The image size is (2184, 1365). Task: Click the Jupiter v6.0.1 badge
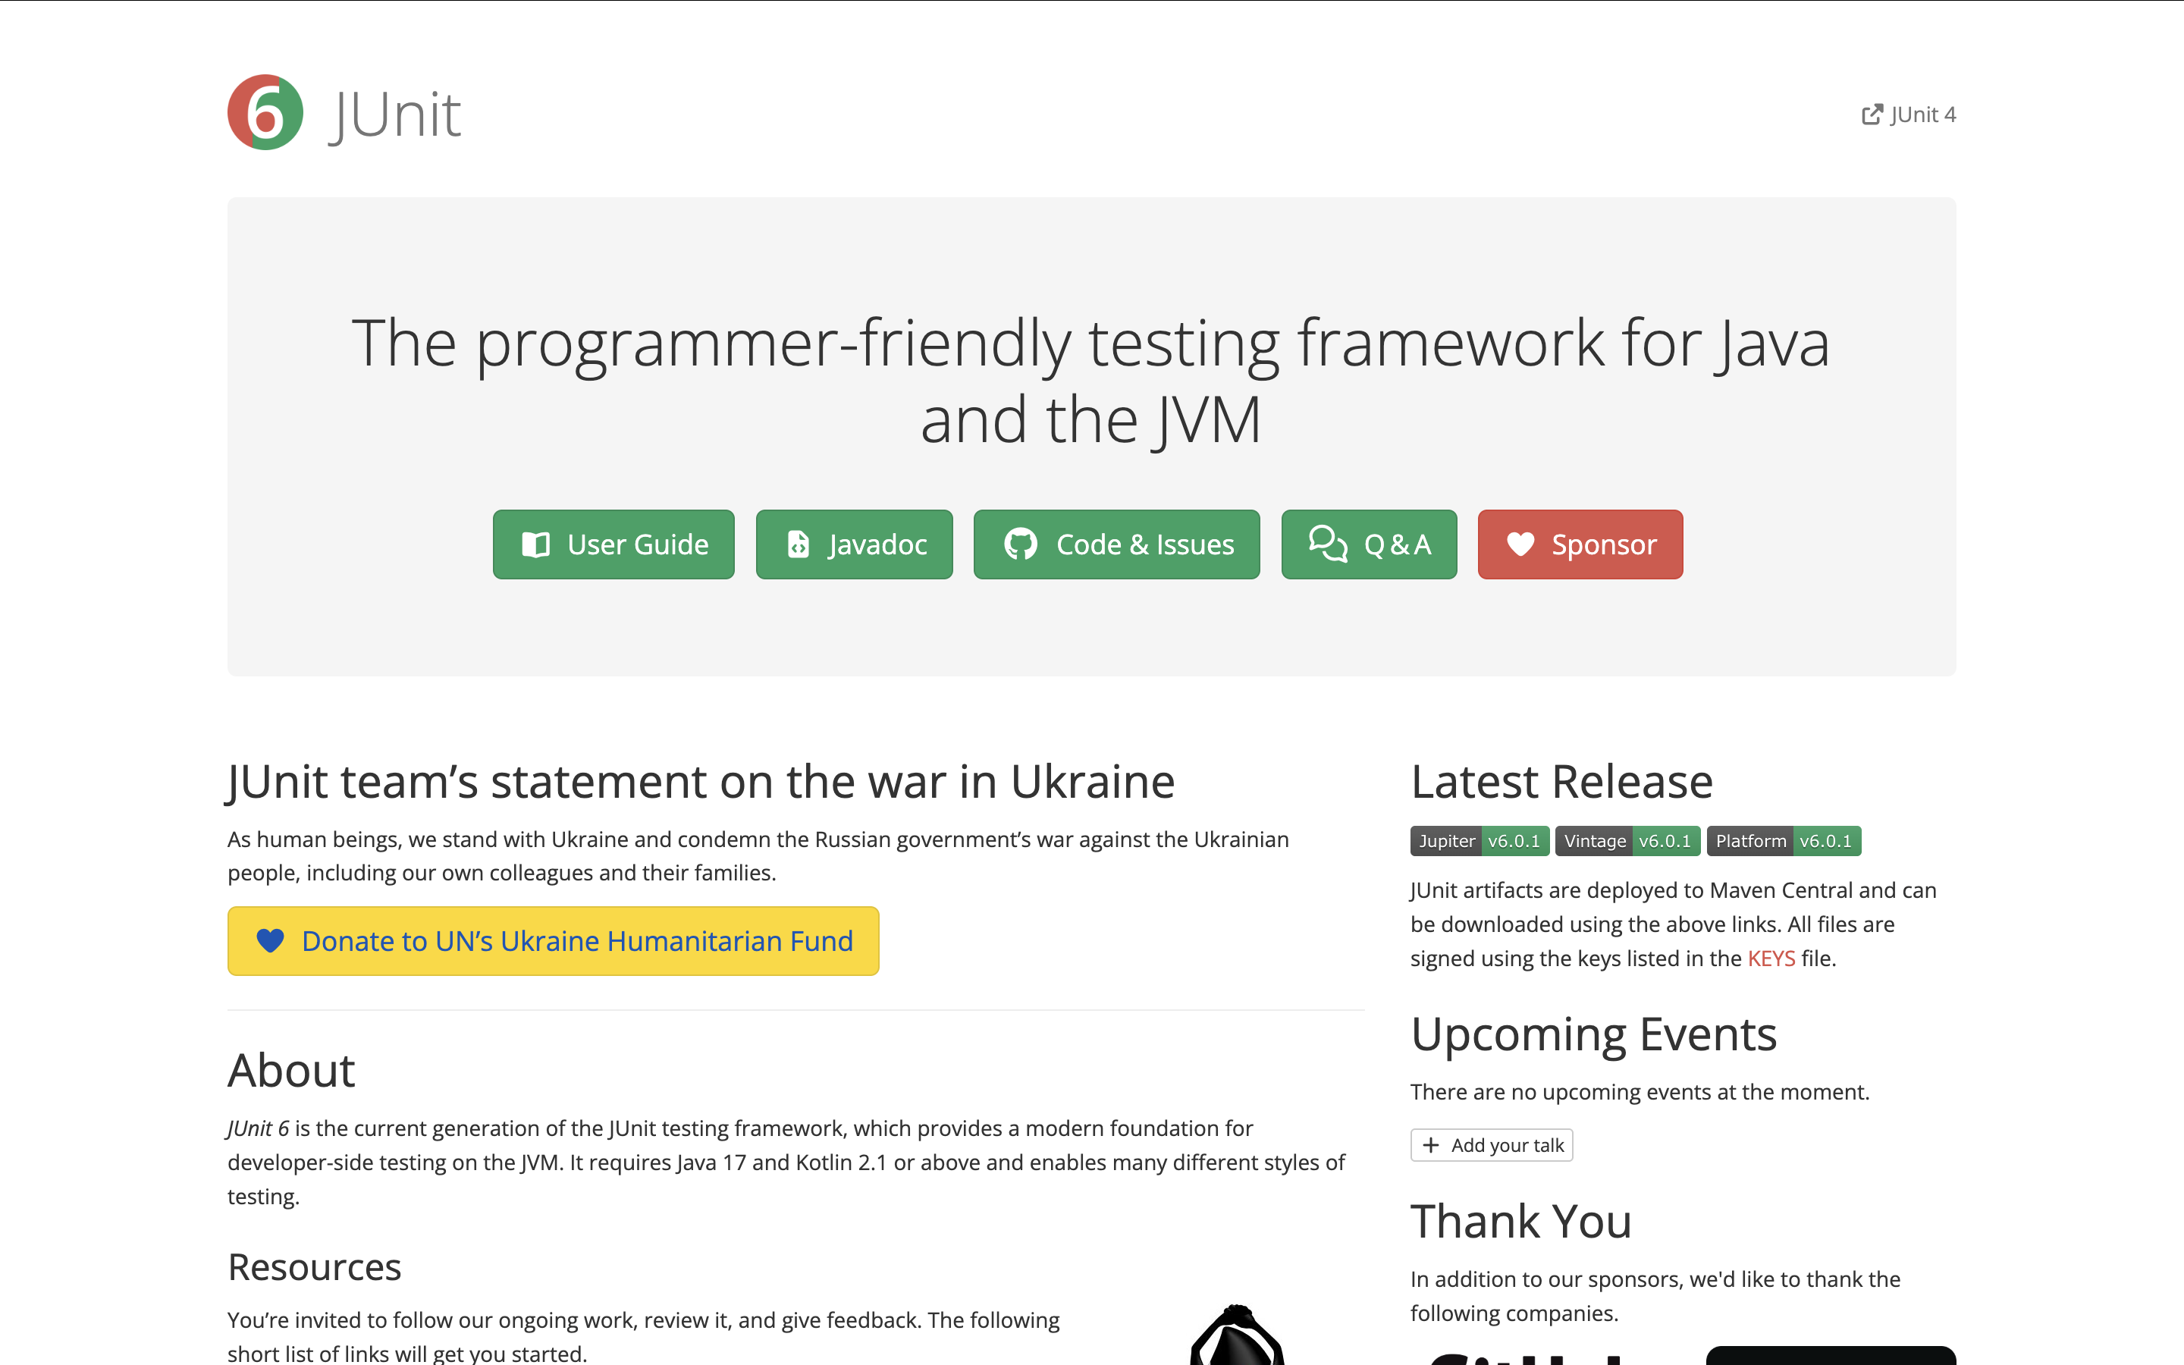click(x=1480, y=840)
